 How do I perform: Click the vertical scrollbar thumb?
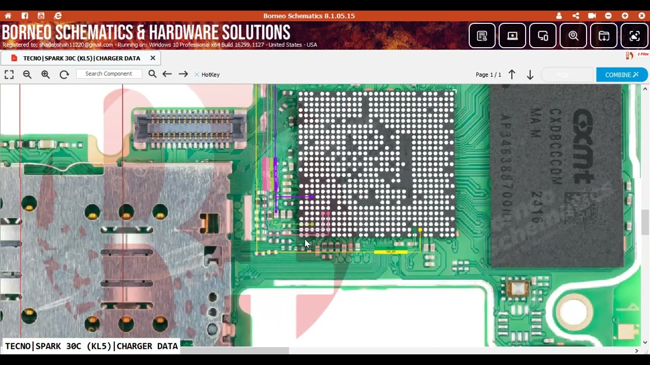[645, 222]
